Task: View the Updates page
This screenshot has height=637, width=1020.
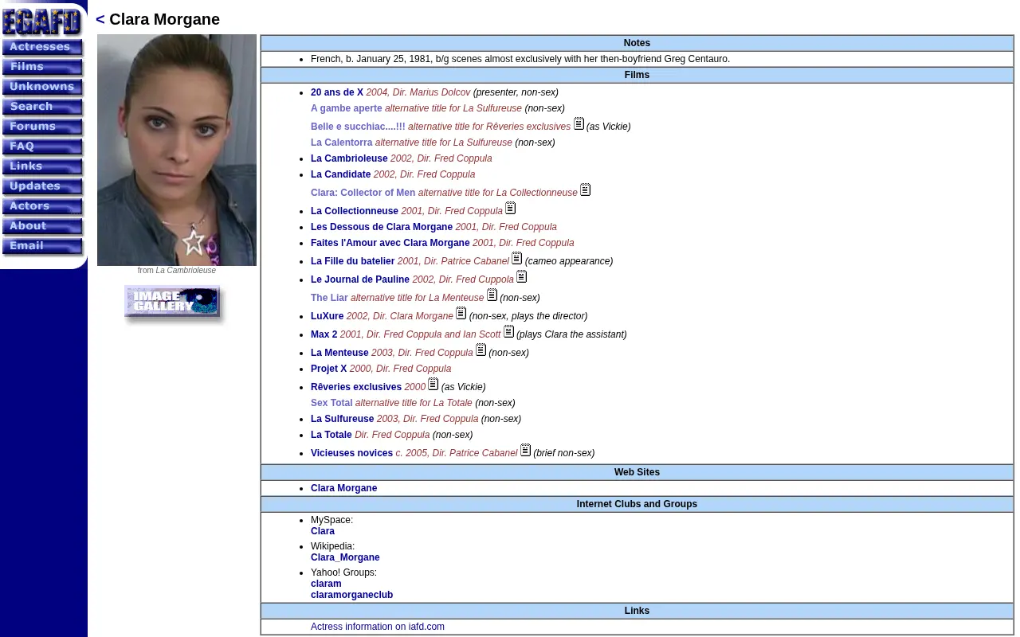Action: [x=42, y=187]
